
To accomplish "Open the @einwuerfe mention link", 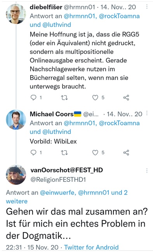I will pos(58,192).
